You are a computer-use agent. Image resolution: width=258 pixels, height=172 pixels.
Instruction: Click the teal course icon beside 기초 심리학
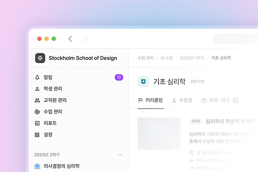143,82
